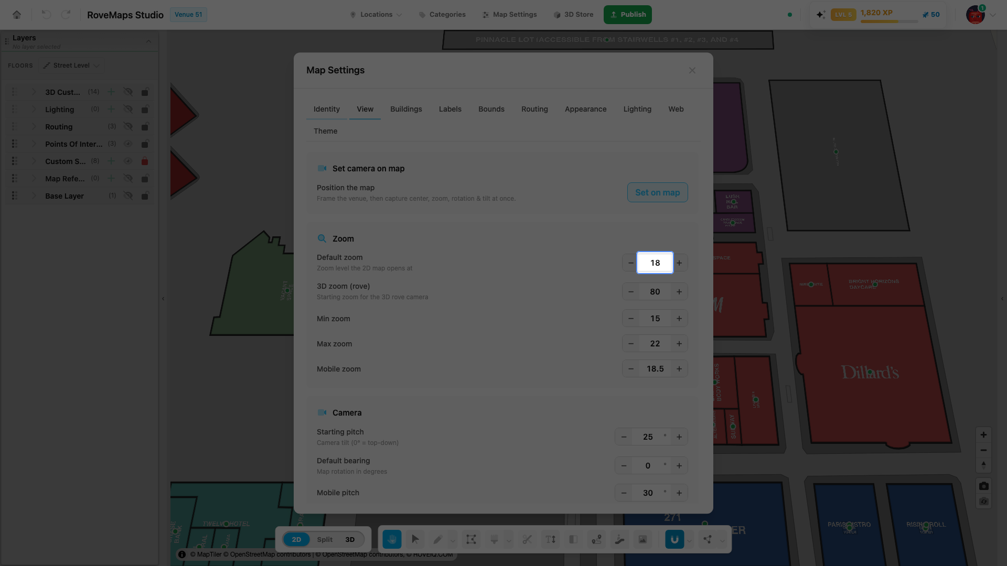Open attribution info icon
The height and width of the screenshot is (566, 1007).
[182, 554]
